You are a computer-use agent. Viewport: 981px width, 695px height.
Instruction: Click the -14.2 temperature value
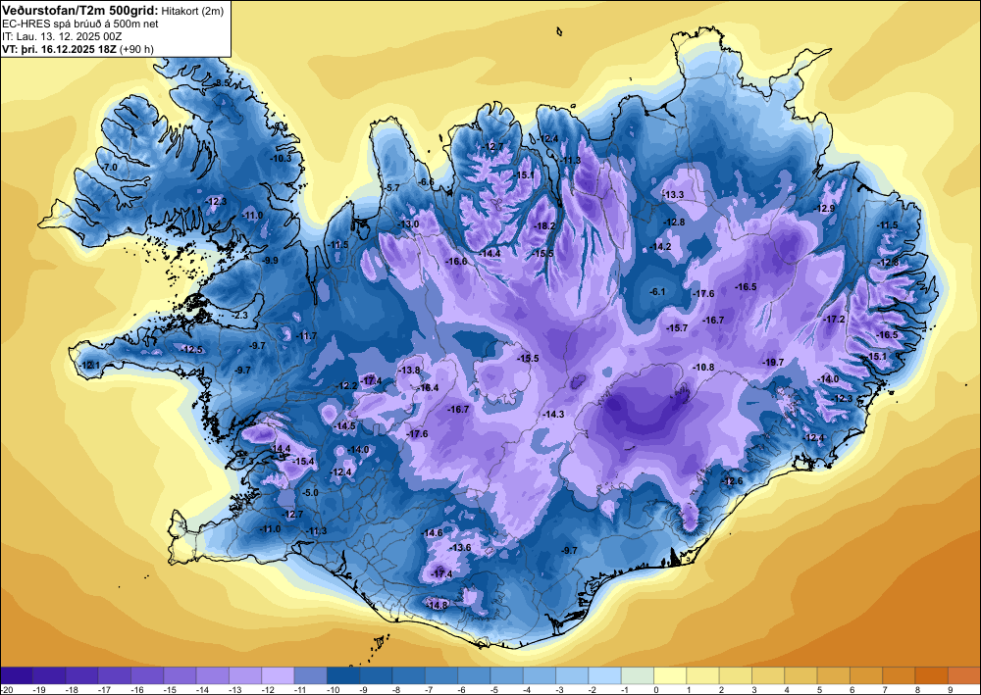click(660, 247)
